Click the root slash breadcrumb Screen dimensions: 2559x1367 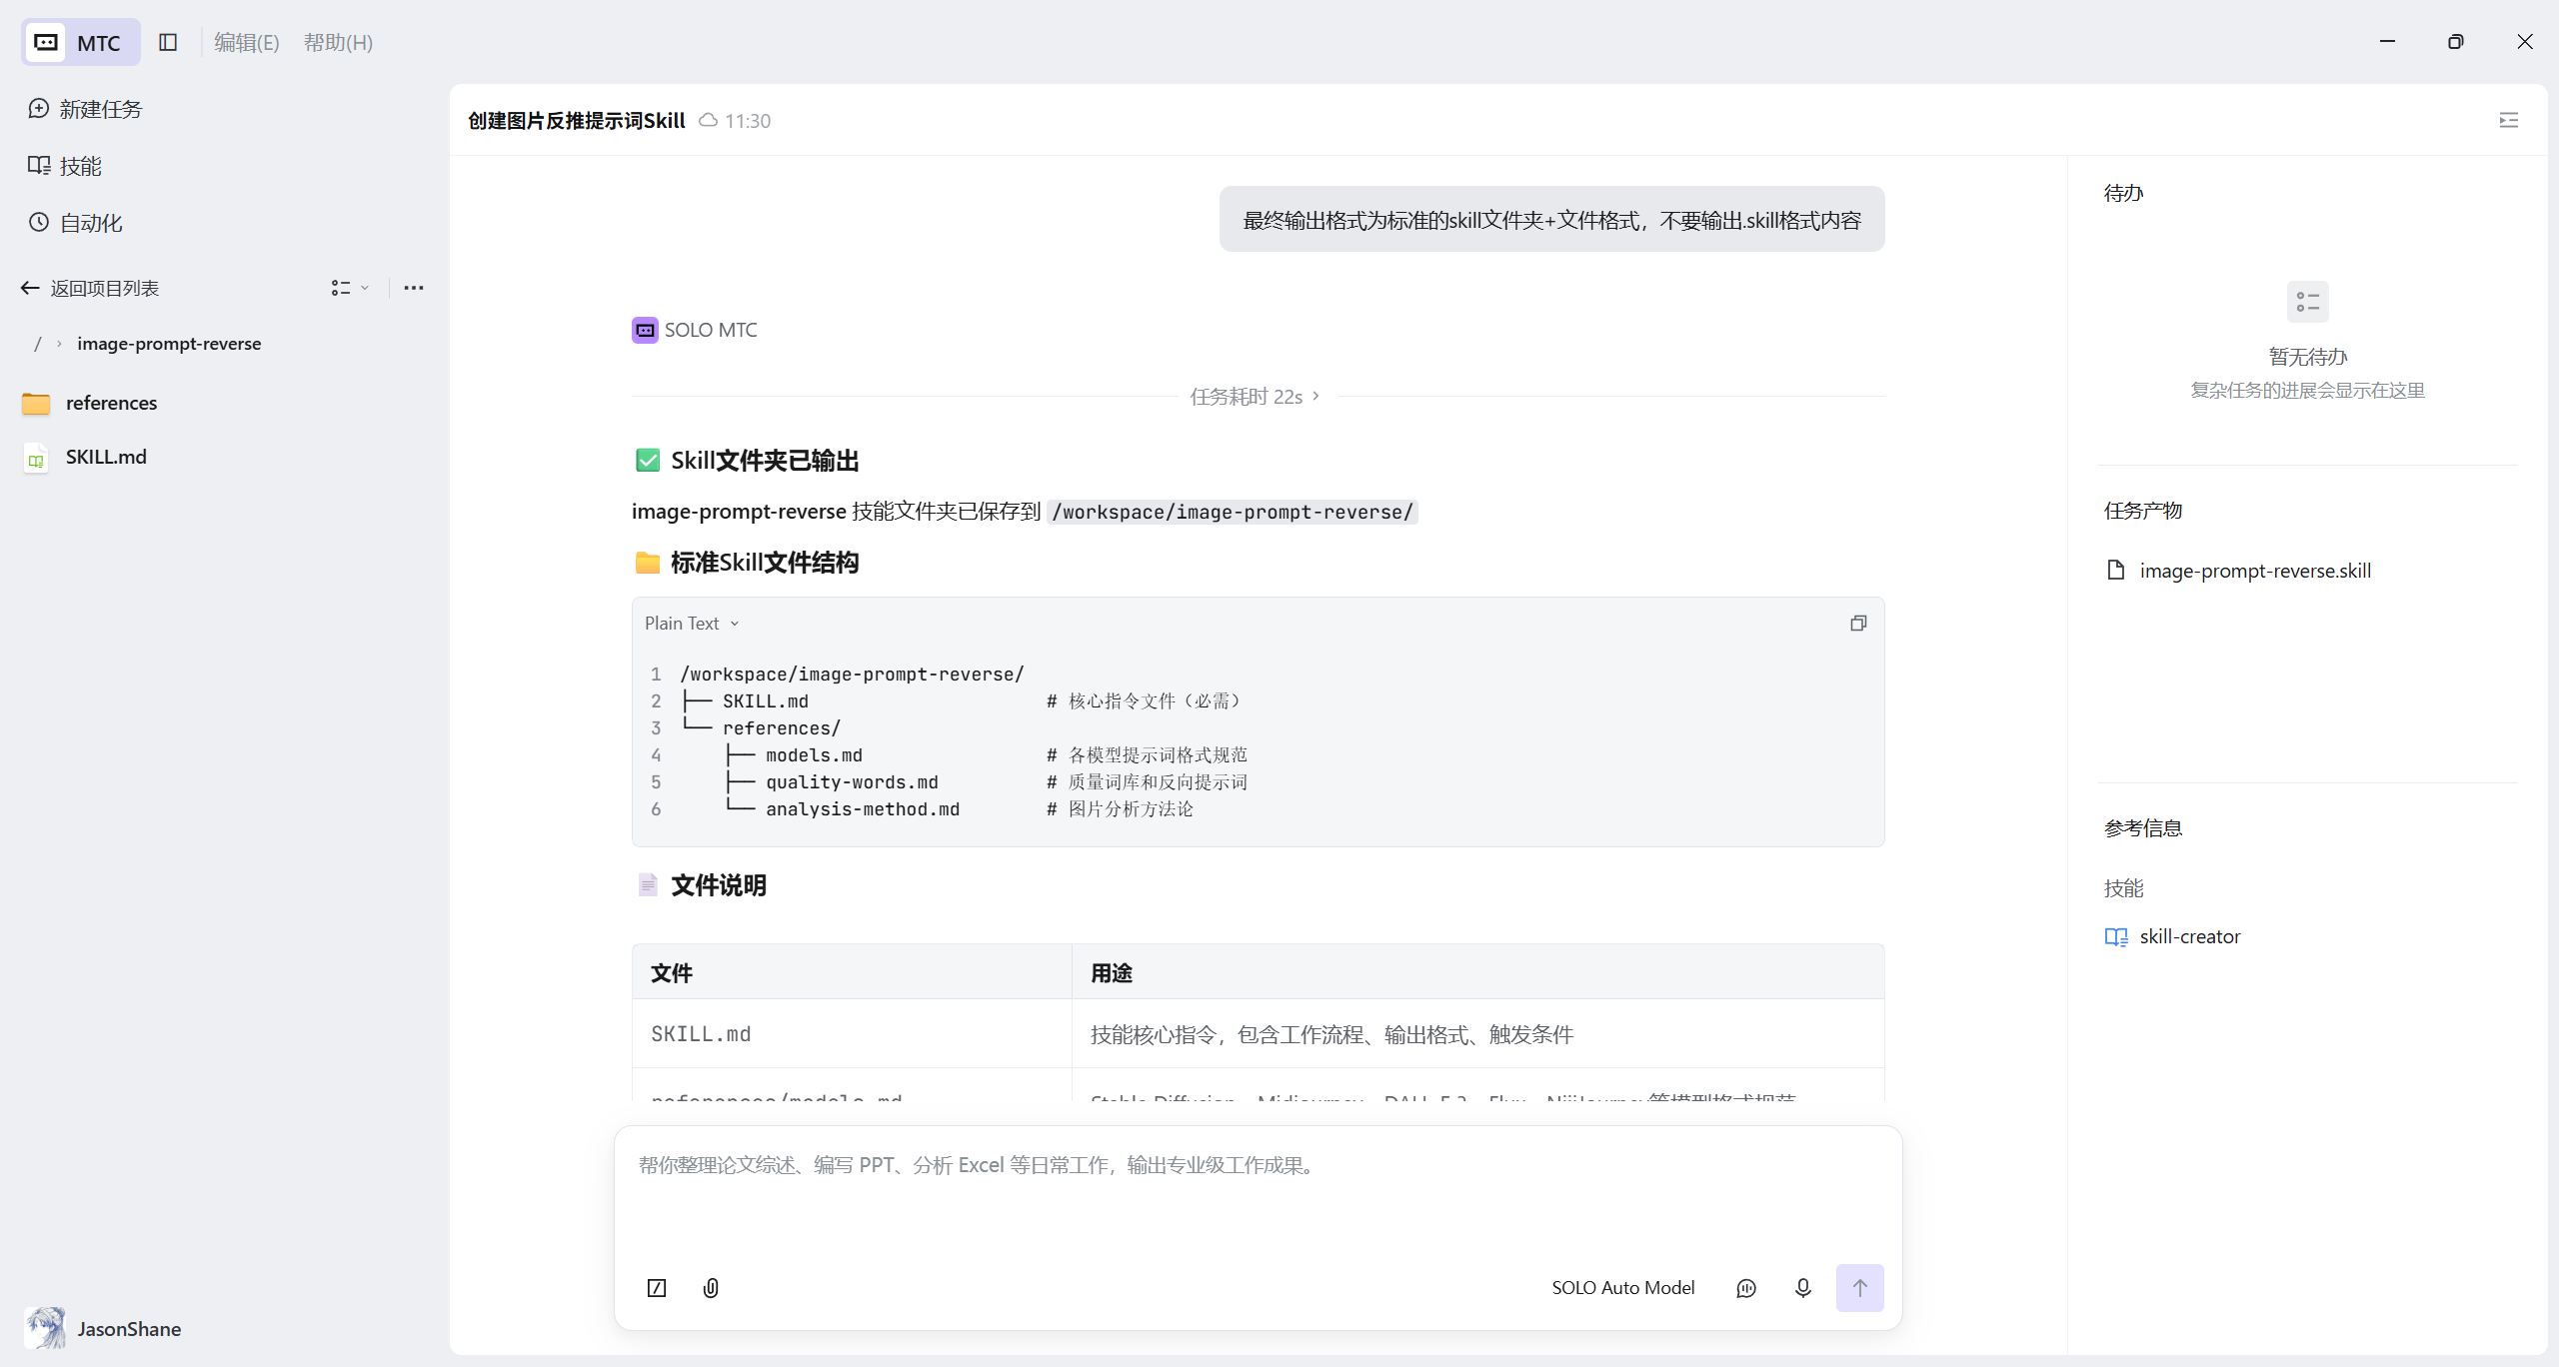38,344
